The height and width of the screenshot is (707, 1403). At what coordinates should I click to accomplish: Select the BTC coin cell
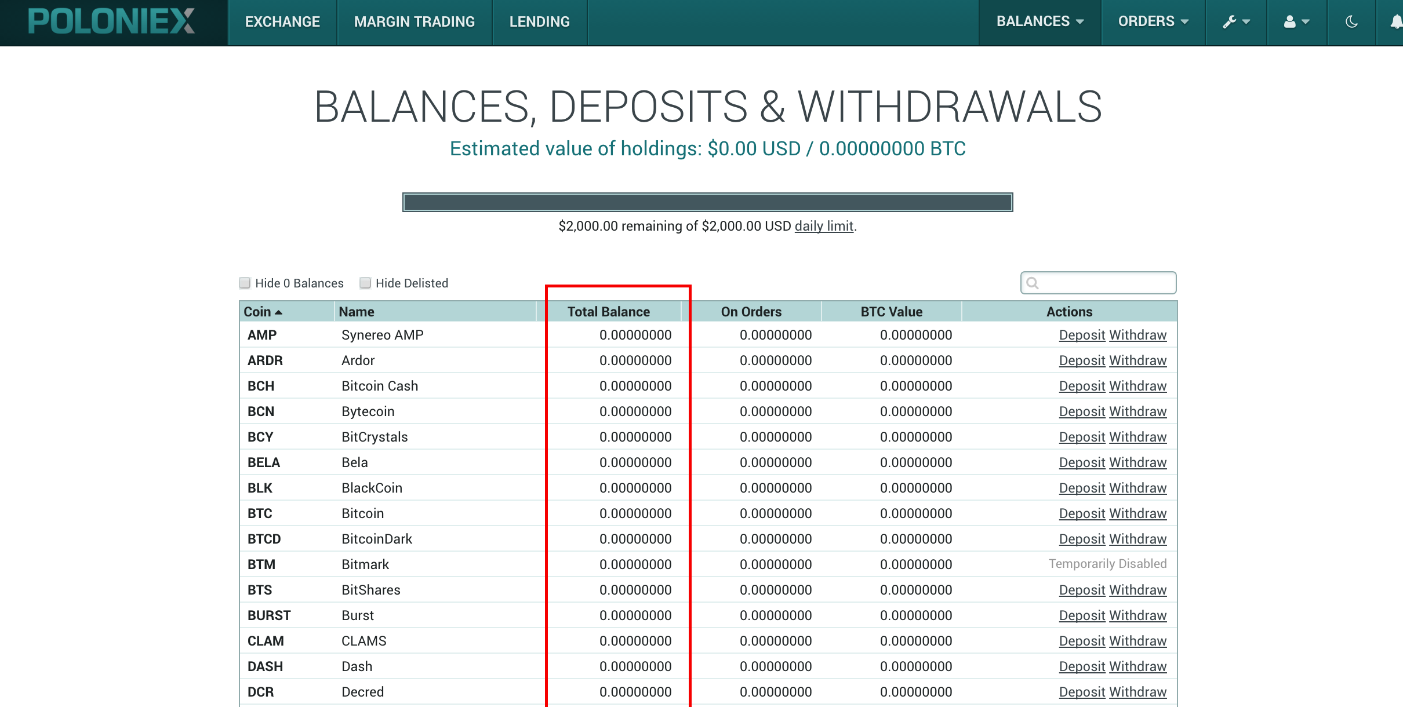coord(260,513)
